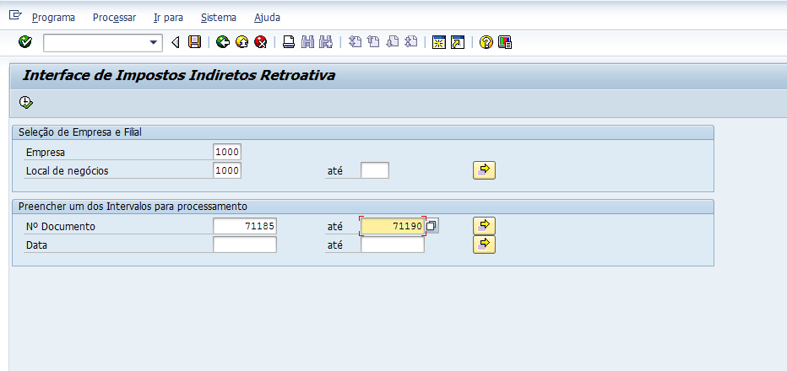The image size is (787, 371).
Task: Click the Create Shortcut icon
Action: click(x=458, y=42)
